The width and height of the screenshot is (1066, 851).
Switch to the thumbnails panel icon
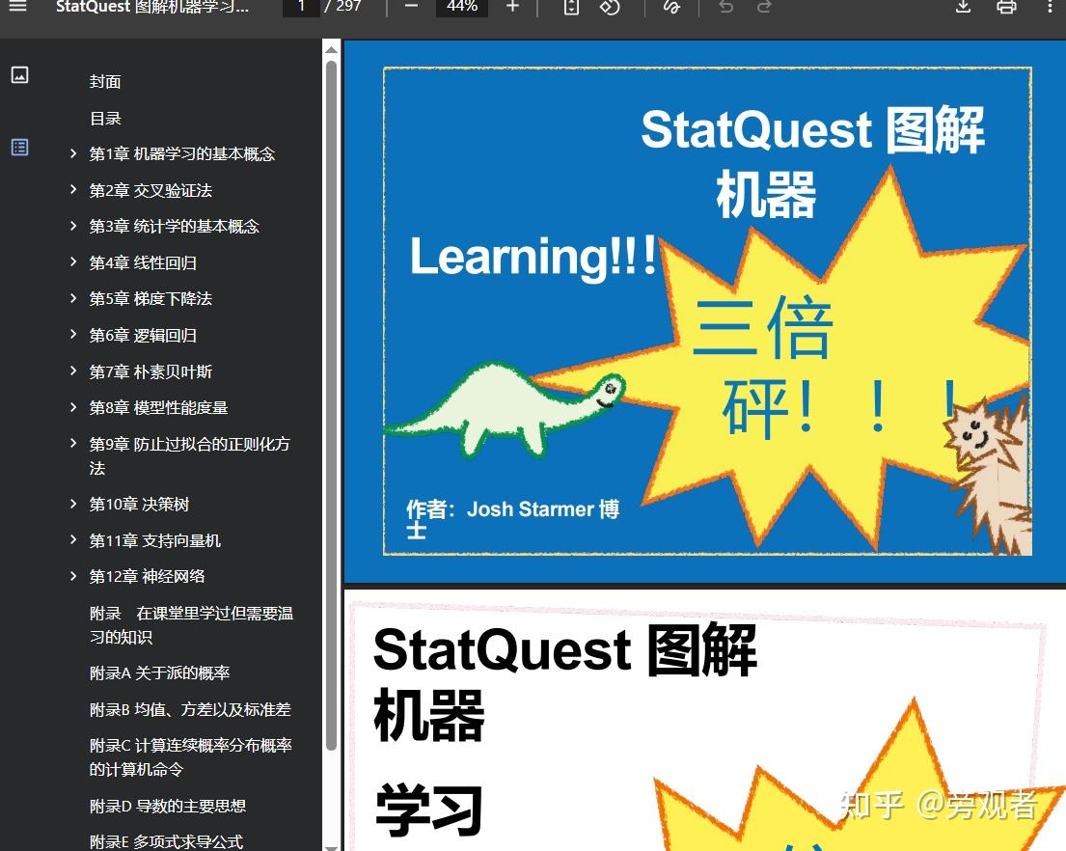click(x=19, y=74)
